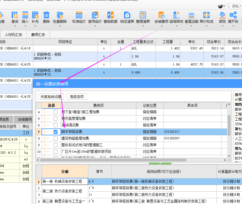Click 工日 unit cell in lower-left table
Screen dimensions: 242x204
[x=26, y=133]
